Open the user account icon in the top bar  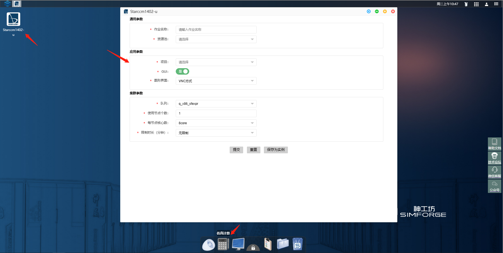tap(487, 4)
